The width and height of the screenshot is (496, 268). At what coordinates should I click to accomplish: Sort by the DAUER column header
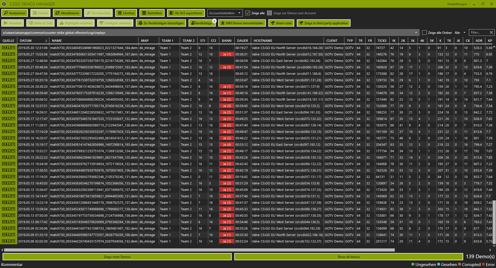[x=243, y=41]
